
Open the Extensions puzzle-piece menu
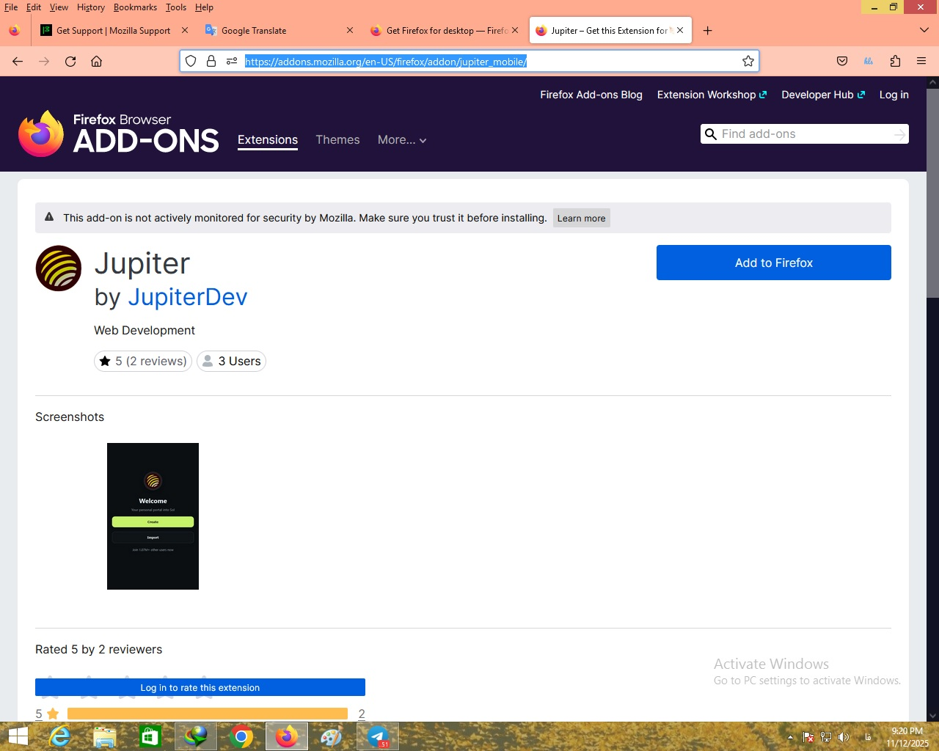pyautogui.click(x=895, y=62)
